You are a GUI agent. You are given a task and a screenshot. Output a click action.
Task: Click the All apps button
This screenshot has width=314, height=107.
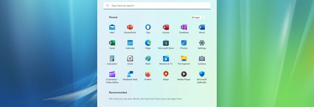(197, 17)
